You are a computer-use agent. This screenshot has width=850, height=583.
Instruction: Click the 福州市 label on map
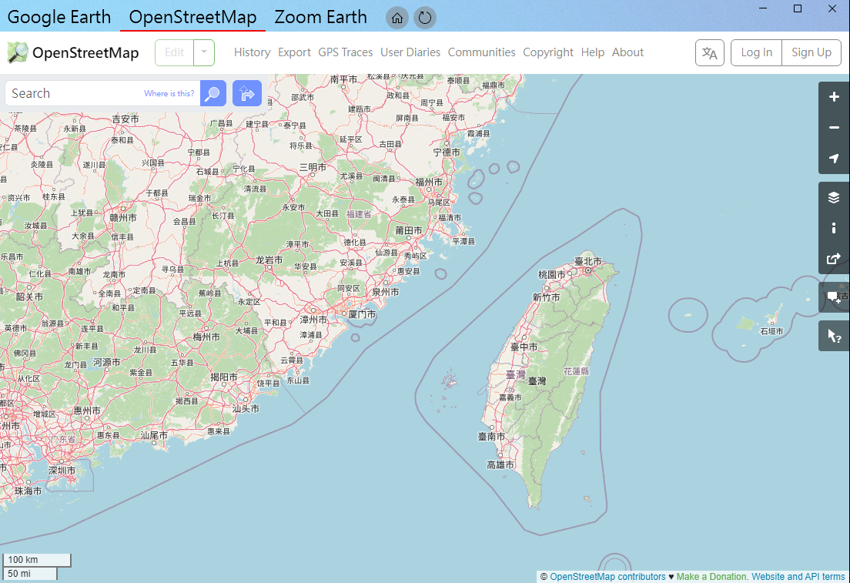click(x=429, y=182)
